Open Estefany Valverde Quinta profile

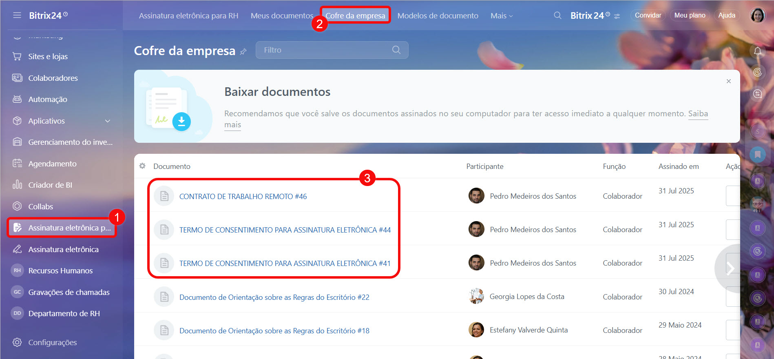point(529,330)
